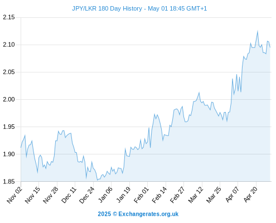
Task: Click the Mar 25 date label
Action: click(214, 195)
